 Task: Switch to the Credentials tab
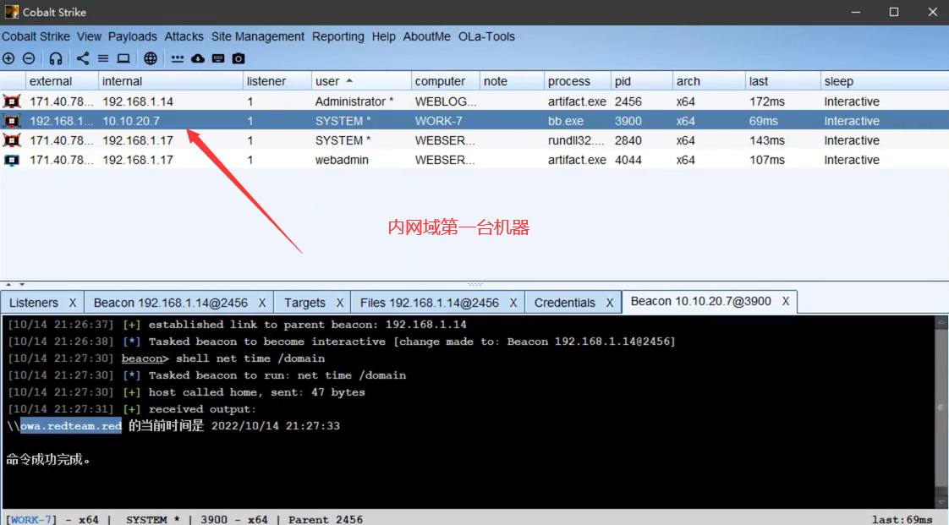click(x=564, y=303)
